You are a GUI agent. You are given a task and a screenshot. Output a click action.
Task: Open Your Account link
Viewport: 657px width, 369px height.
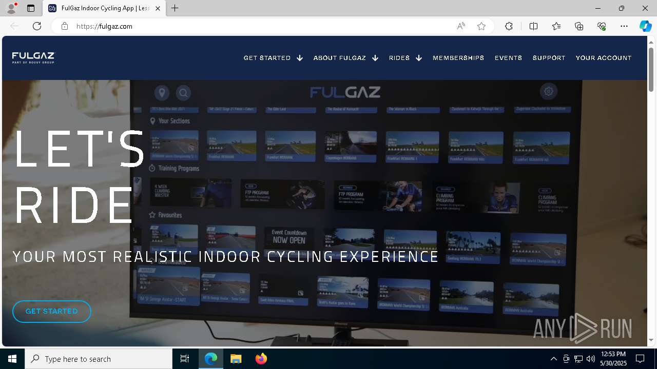(604, 58)
